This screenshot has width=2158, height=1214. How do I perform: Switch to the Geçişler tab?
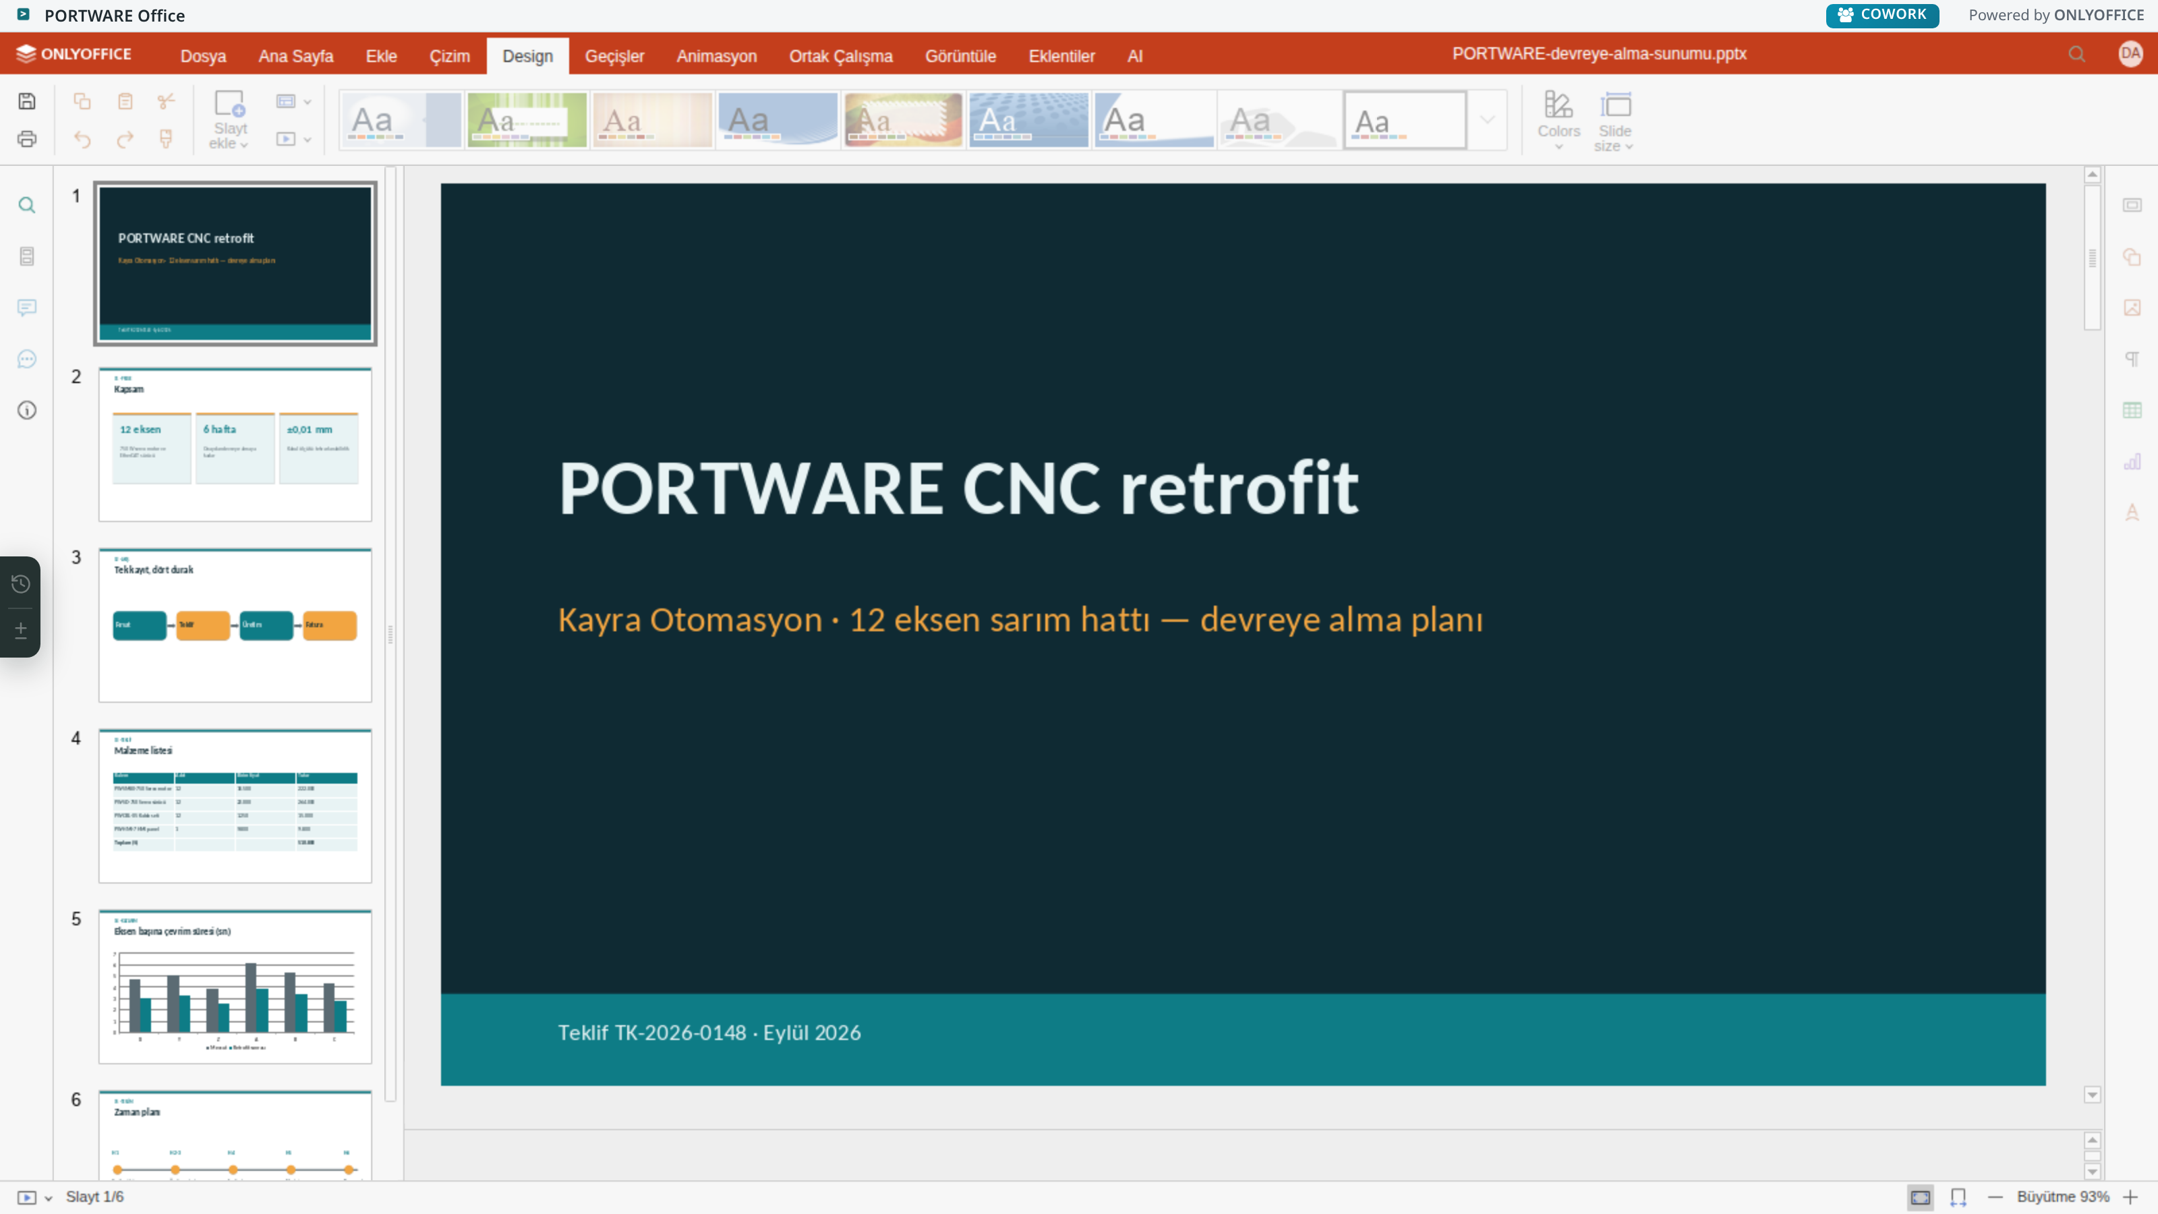tap(614, 56)
